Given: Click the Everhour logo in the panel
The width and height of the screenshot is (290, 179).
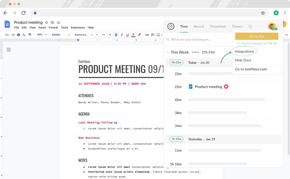Looking at the screenshot, I should tap(171, 26).
